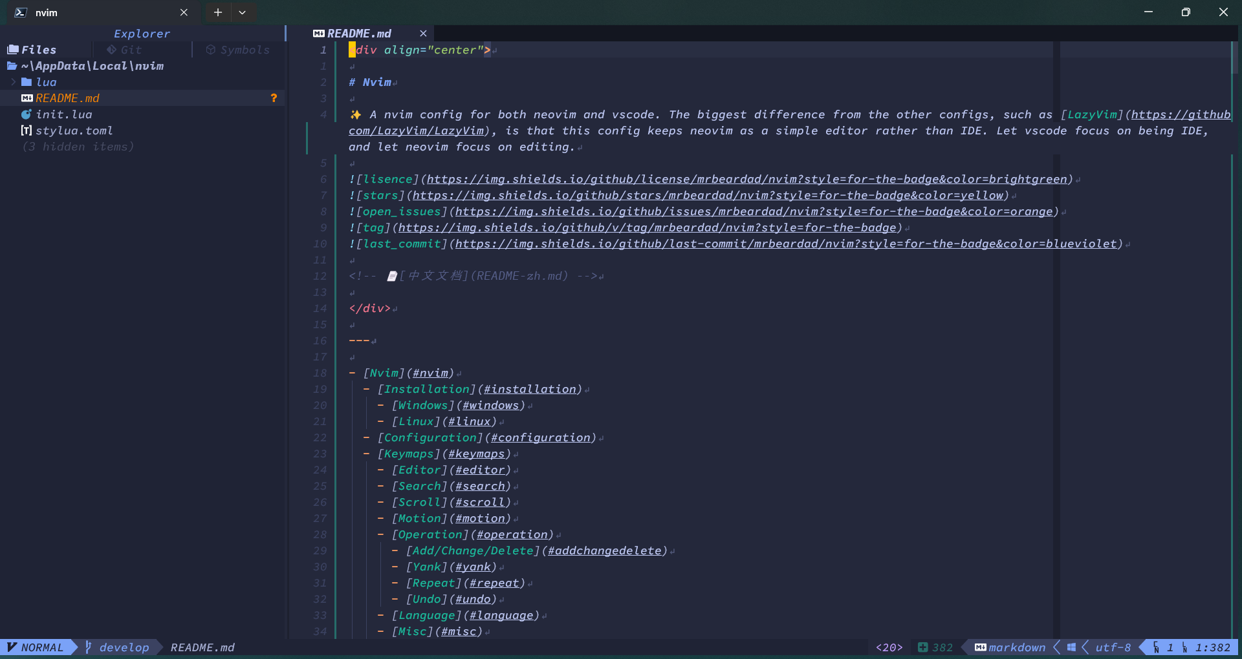Viewport: 1242px width, 659px height.
Task: Click the #motion anchor link
Action: click(x=480, y=518)
